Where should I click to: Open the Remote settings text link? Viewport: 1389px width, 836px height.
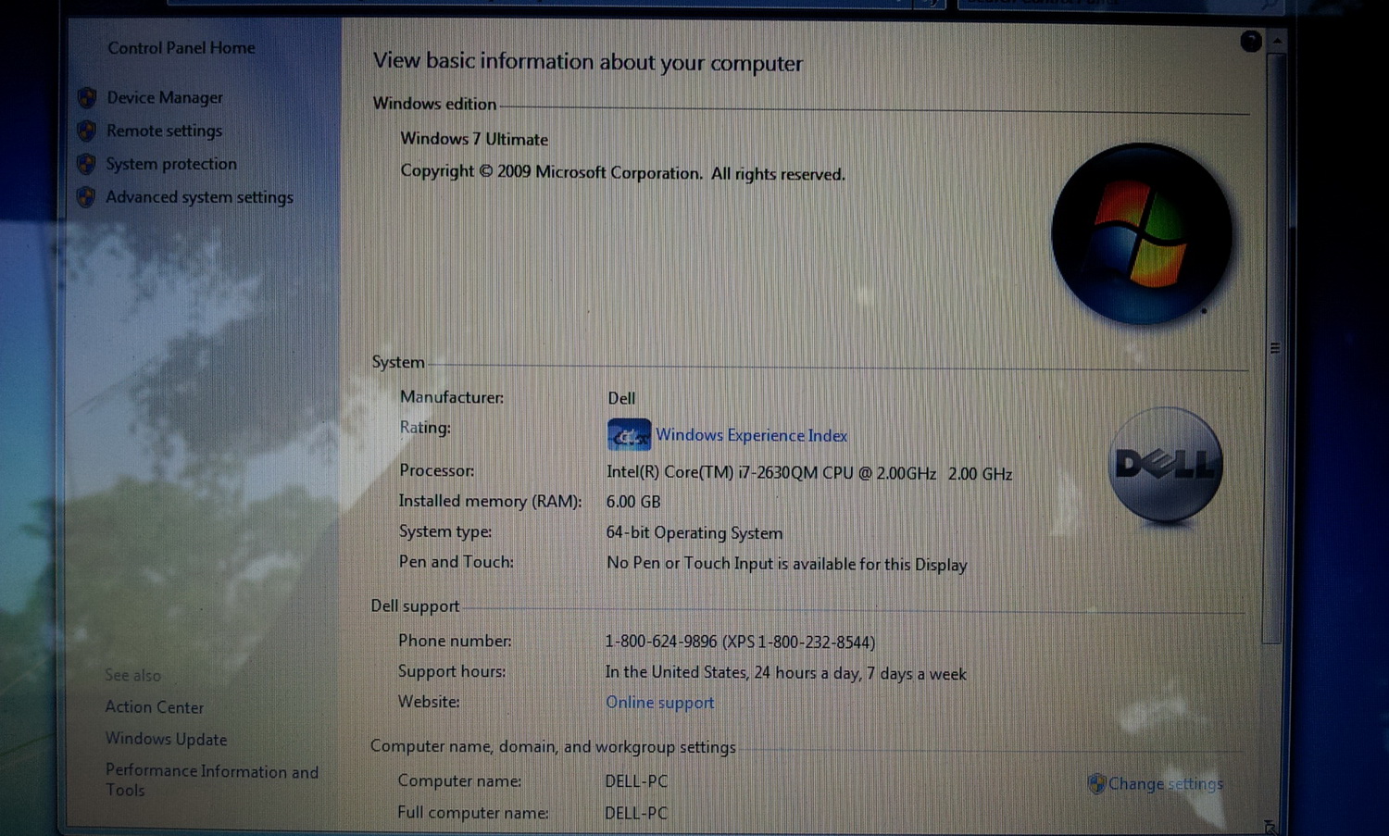[x=164, y=131]
